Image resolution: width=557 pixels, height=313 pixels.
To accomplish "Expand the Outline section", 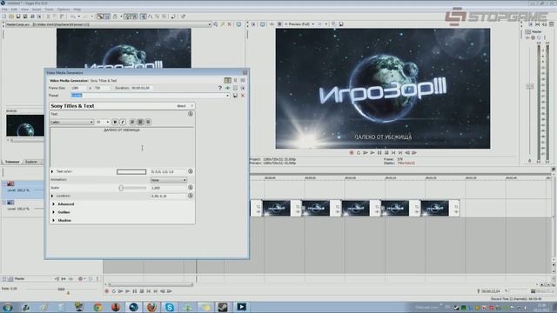I will pyautogui.click(x=54, y=212).
